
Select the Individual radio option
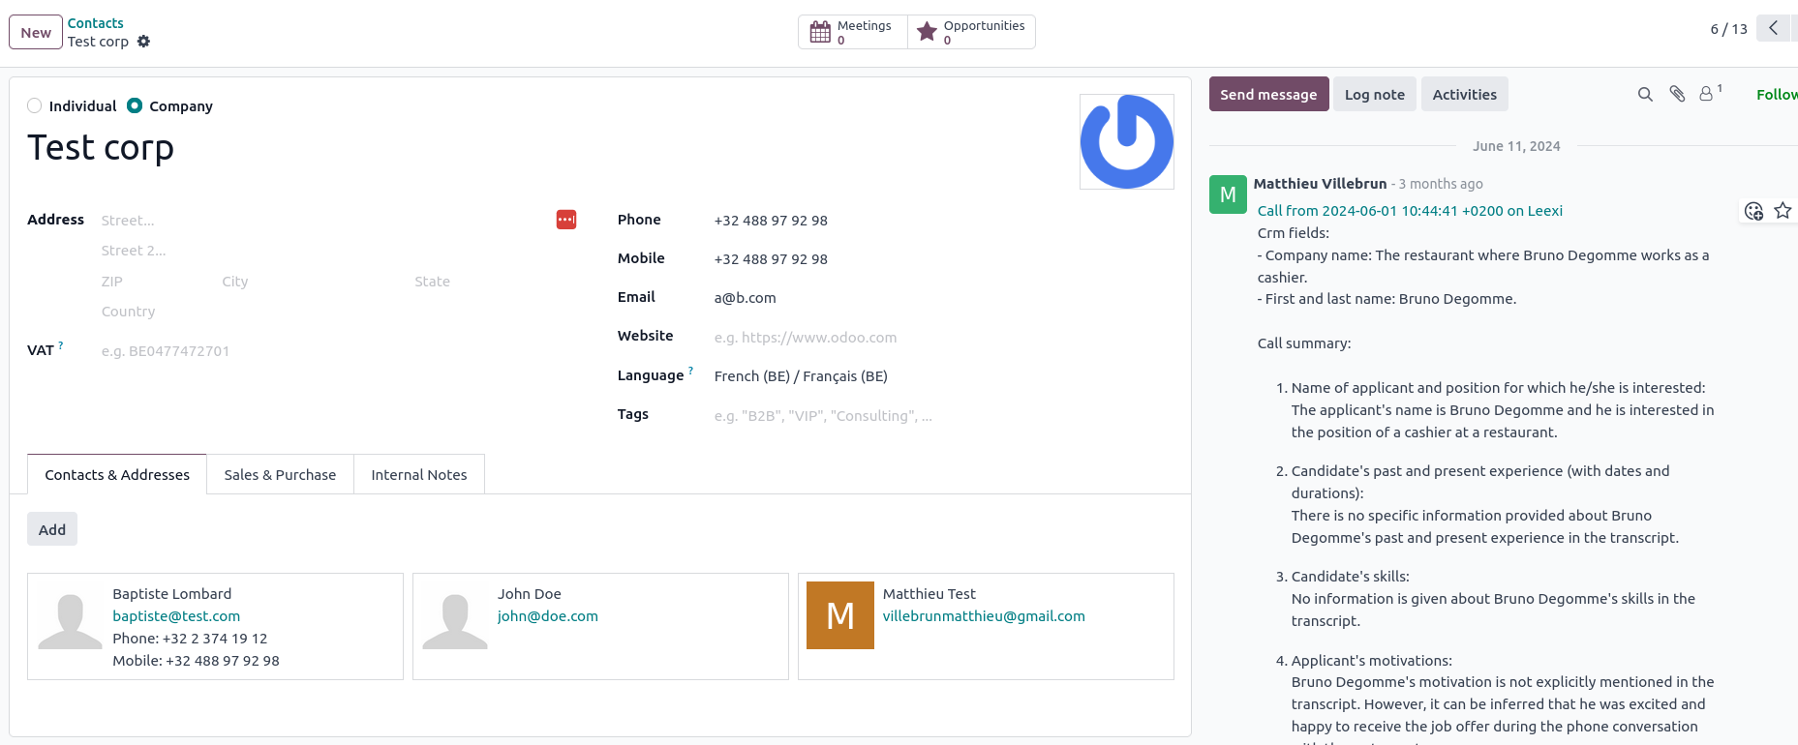(35, 105)
